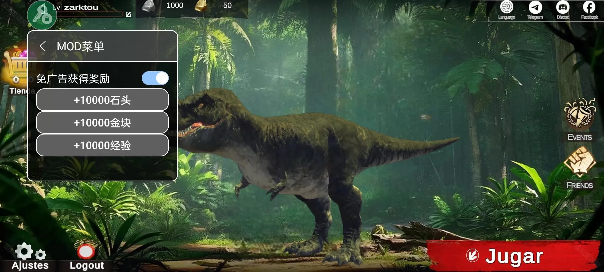The image size is (604, 272).
Task: Open the Telegram link icon
Action: pyautogui.click(x=535, y=8)
